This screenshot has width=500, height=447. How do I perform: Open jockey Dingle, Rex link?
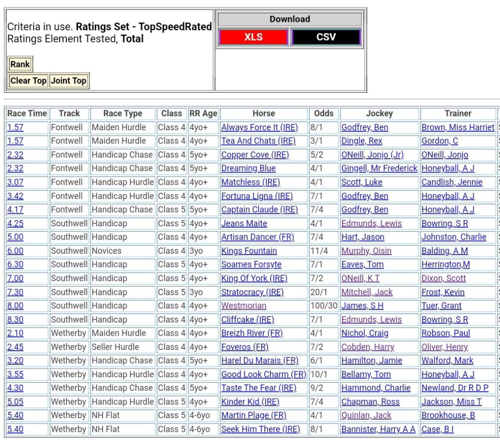click(x=362, y=141)
